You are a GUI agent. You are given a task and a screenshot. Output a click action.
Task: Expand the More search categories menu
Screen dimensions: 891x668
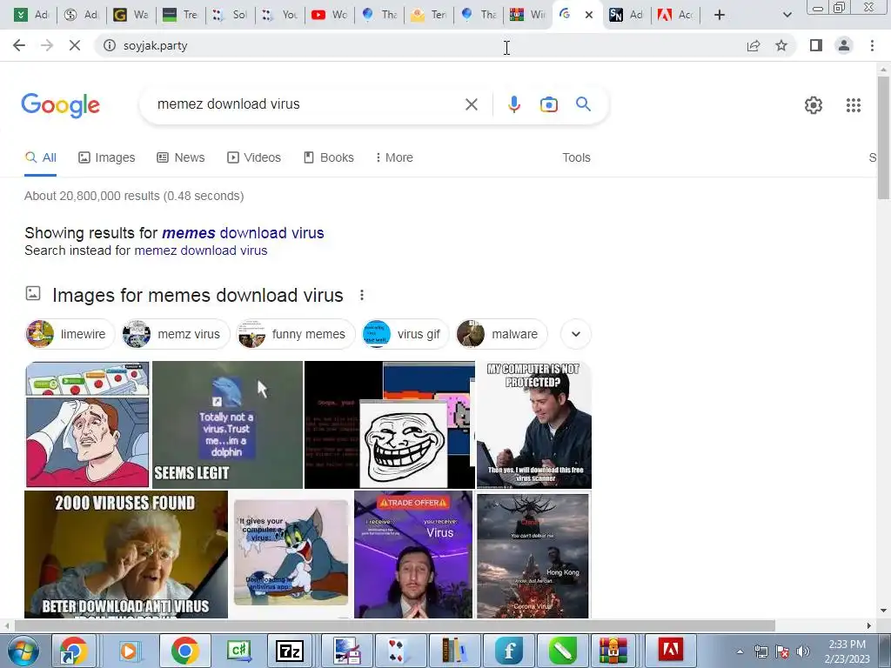click(x=394, y=157)
